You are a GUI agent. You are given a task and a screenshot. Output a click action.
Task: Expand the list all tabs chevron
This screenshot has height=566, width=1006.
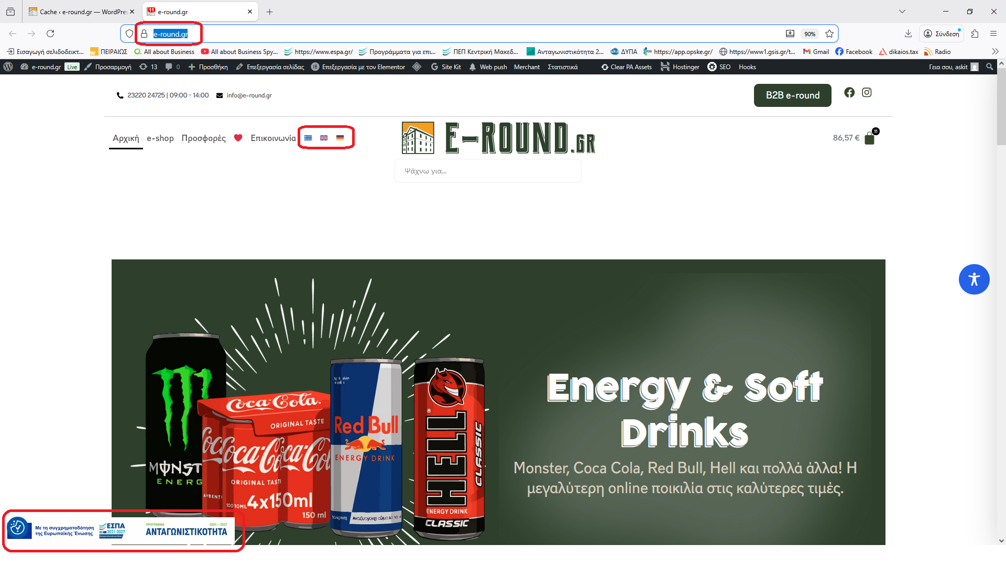click(x=902, y=12)
